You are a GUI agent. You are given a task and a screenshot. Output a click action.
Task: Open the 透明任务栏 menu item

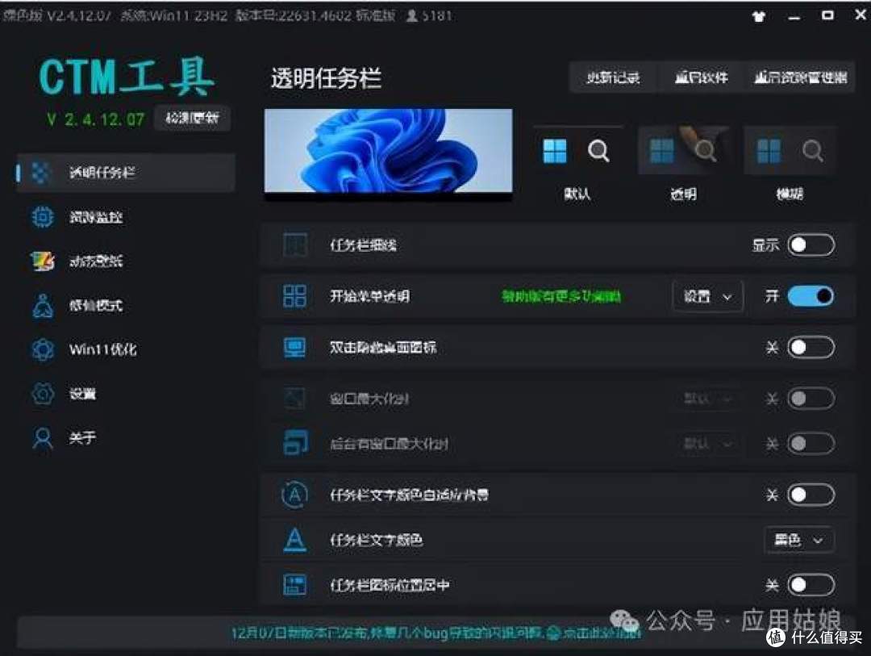point(126,173)
